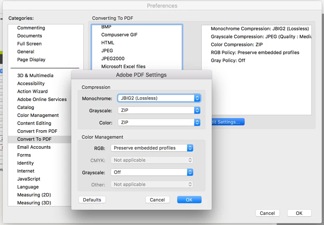Open the Monochrome compression dropdown
The height and width of the screenshot is (225, 324).
[159, 98]
